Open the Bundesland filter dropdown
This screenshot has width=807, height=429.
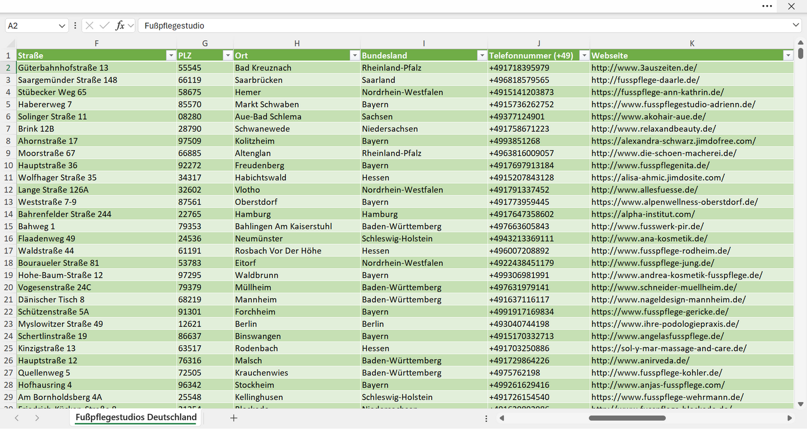(482, 55)
